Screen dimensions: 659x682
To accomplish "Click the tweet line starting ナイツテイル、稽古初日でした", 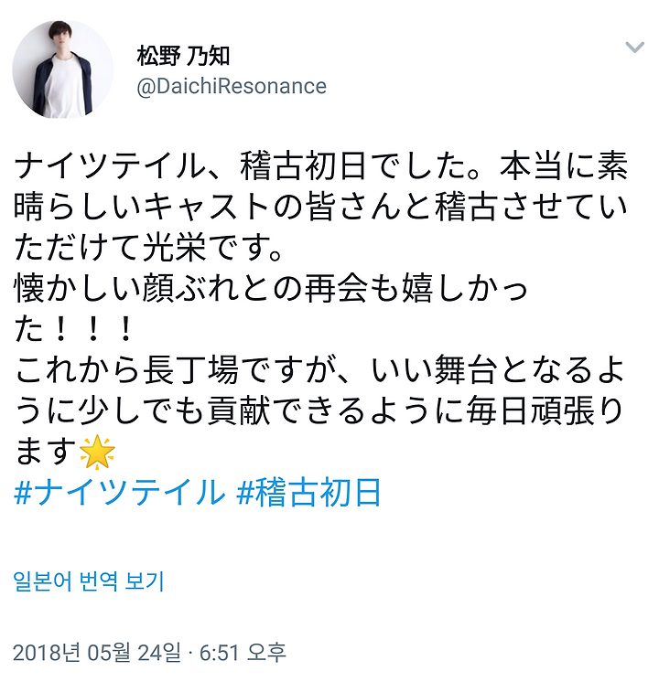I will tap(321, 166).
